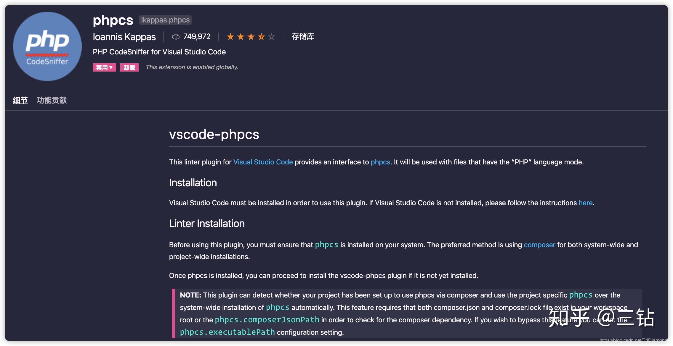673x346 pixels.
Task: Open the composer link under Linter Installation
Action: (539, 245)
